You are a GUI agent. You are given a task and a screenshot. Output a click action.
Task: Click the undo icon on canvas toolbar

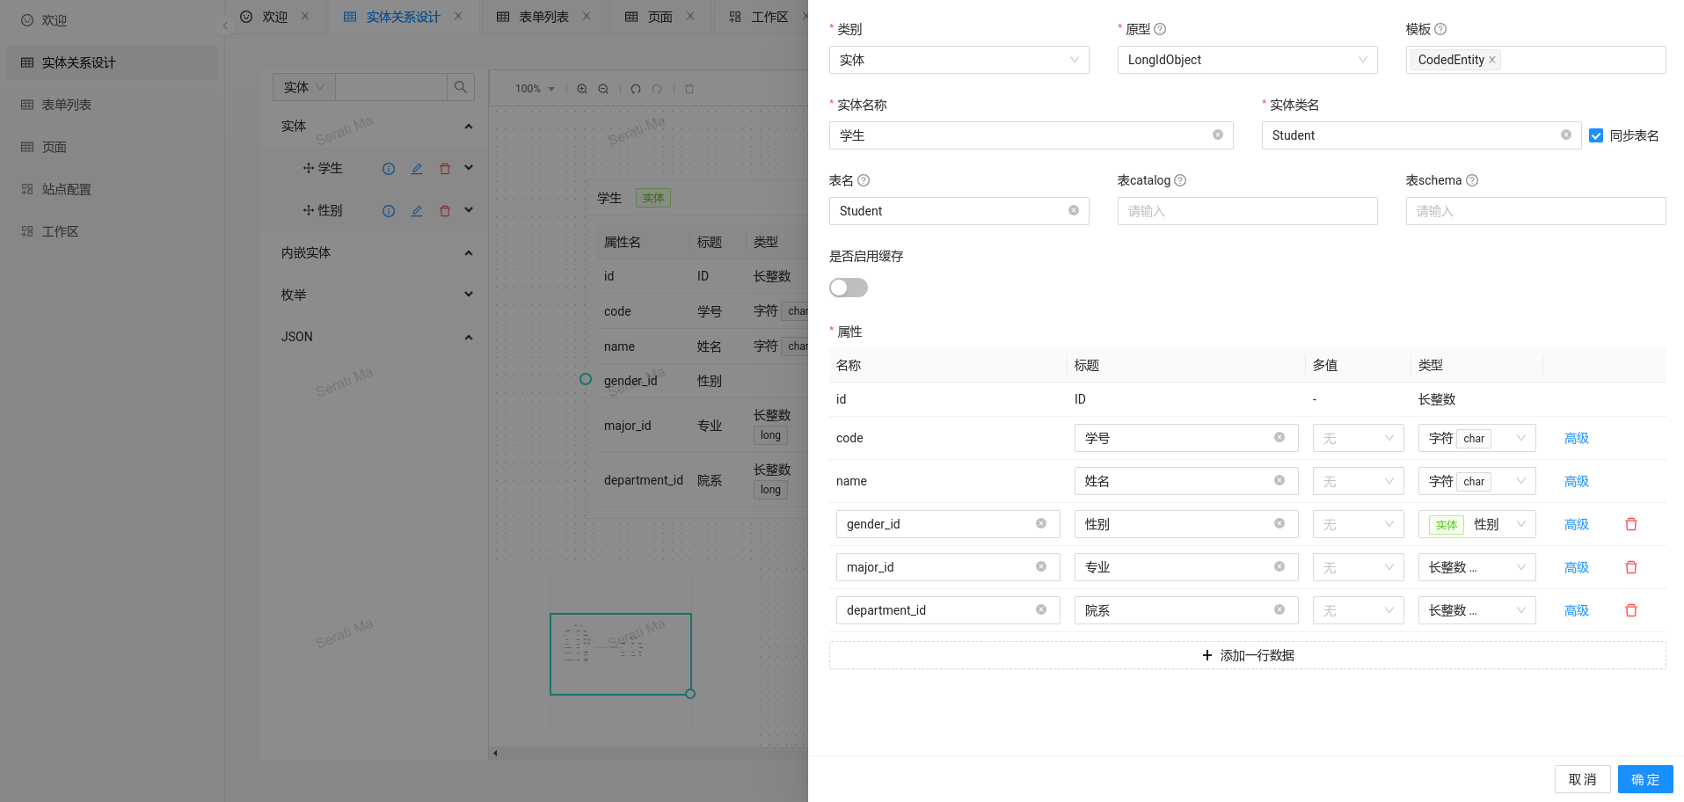click(x=636, y=89)
